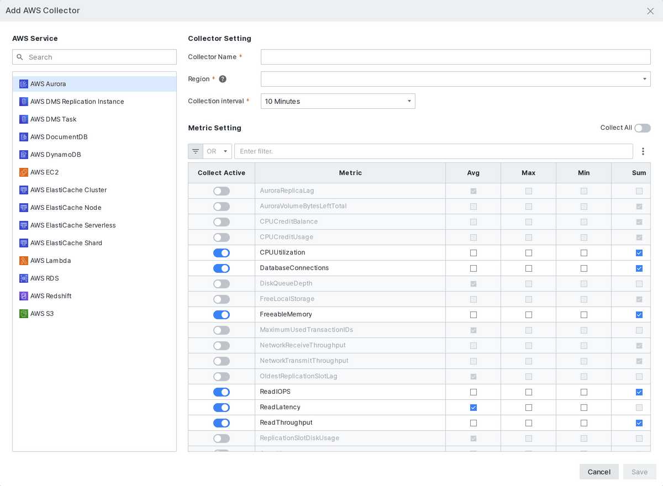Enable the Collect All toggle
Screen dimensions: 663x486
click(x=643, y=128)
